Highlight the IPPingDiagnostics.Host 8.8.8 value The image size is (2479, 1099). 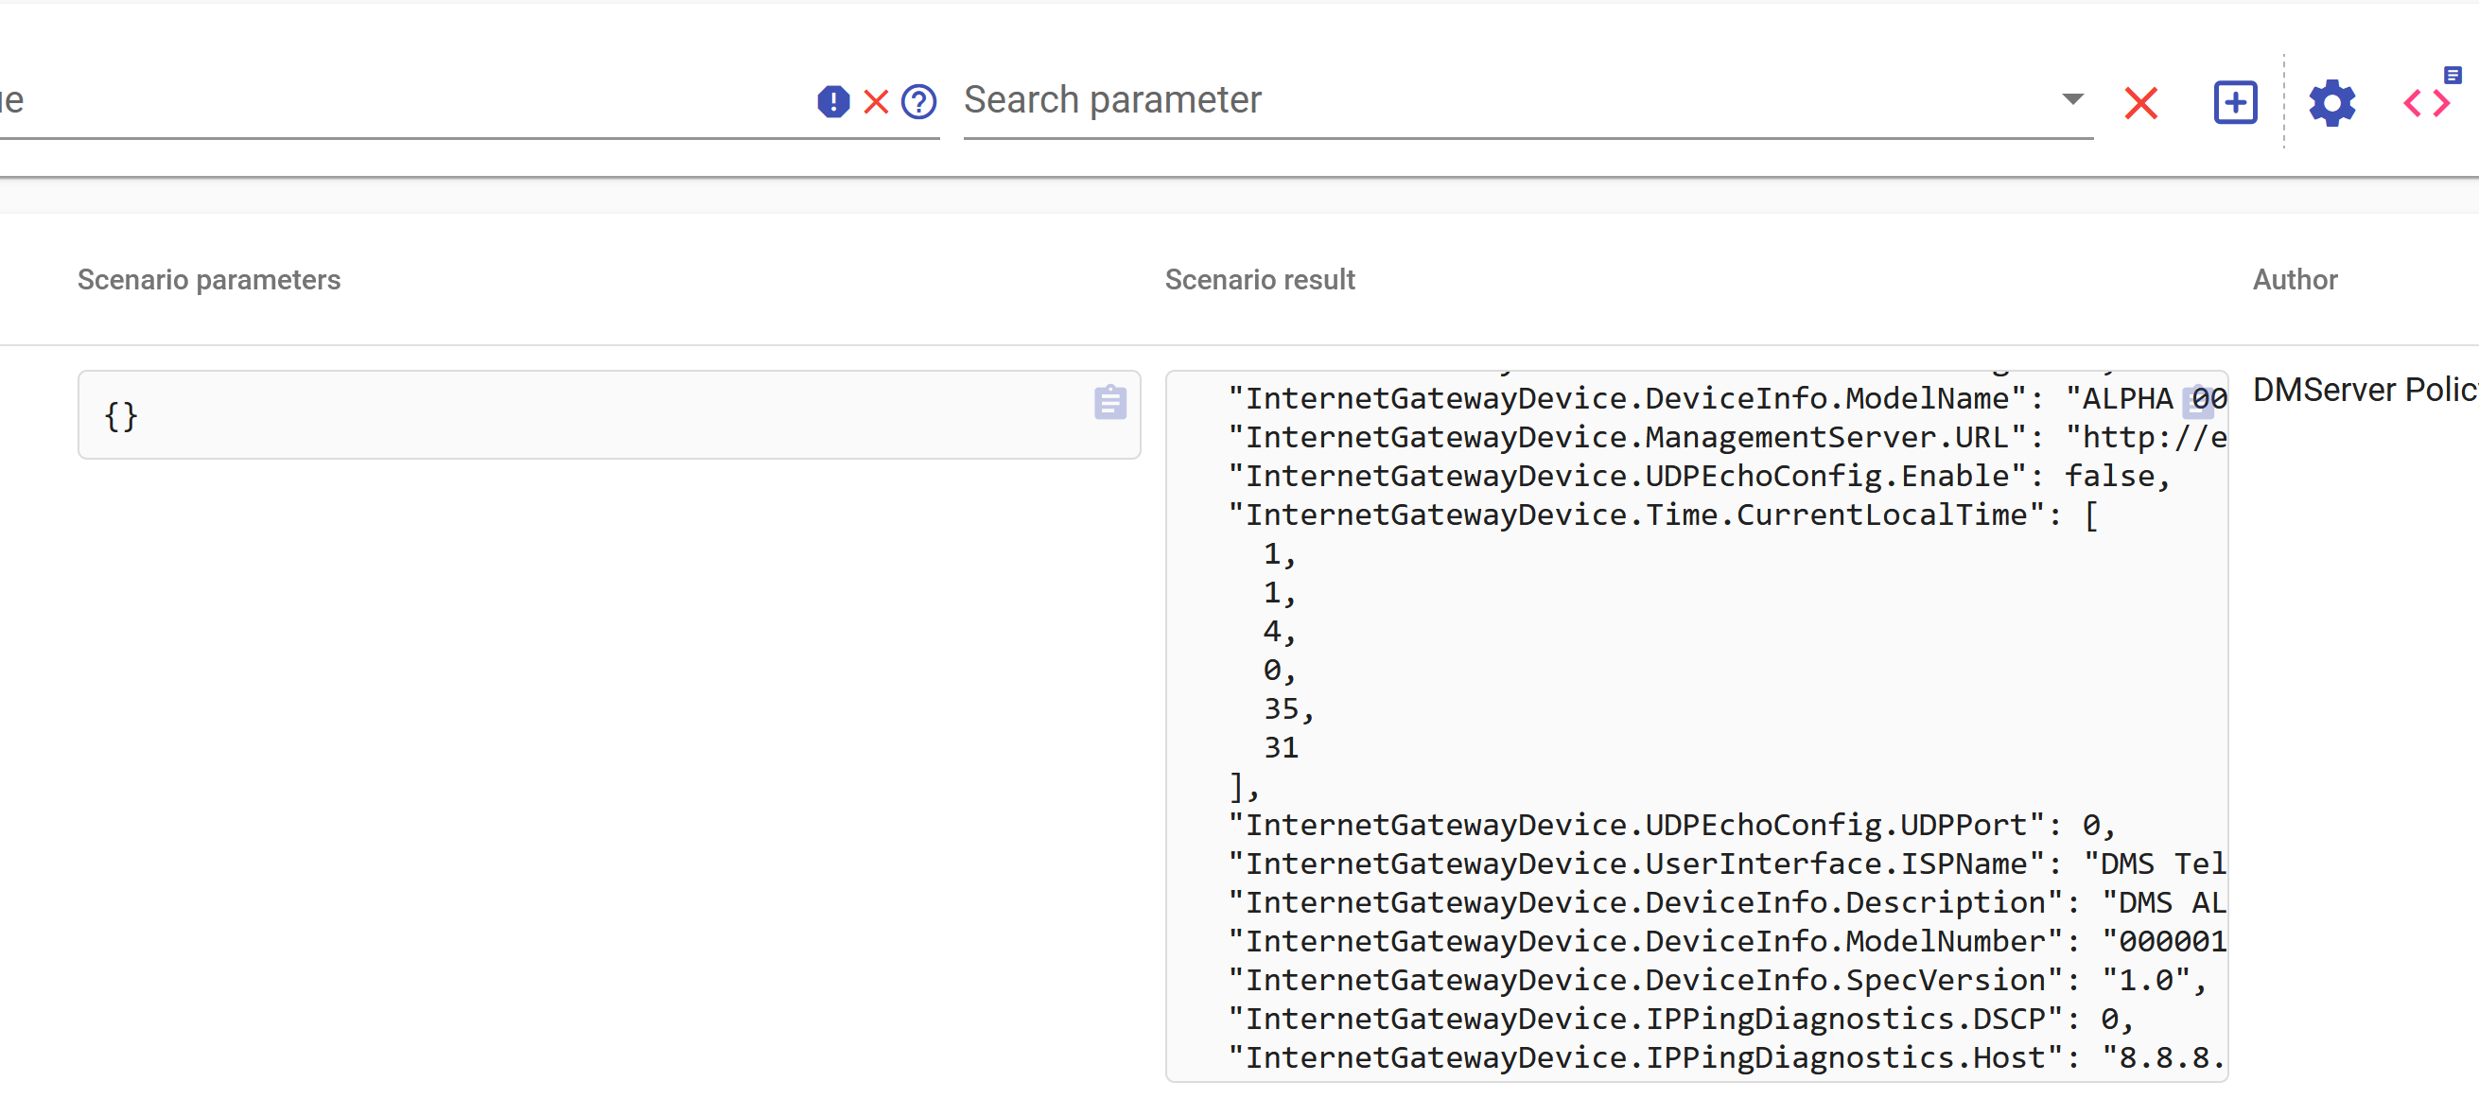click(2204, 1056)
